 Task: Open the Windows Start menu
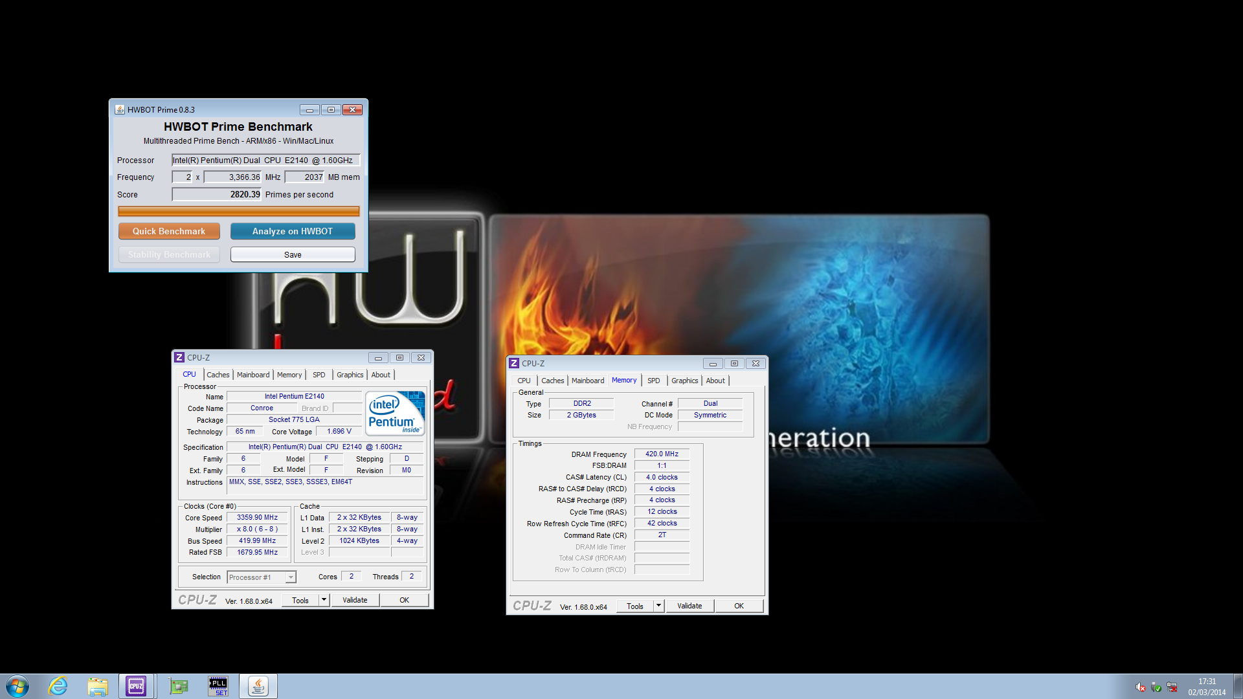click(17, 686)
